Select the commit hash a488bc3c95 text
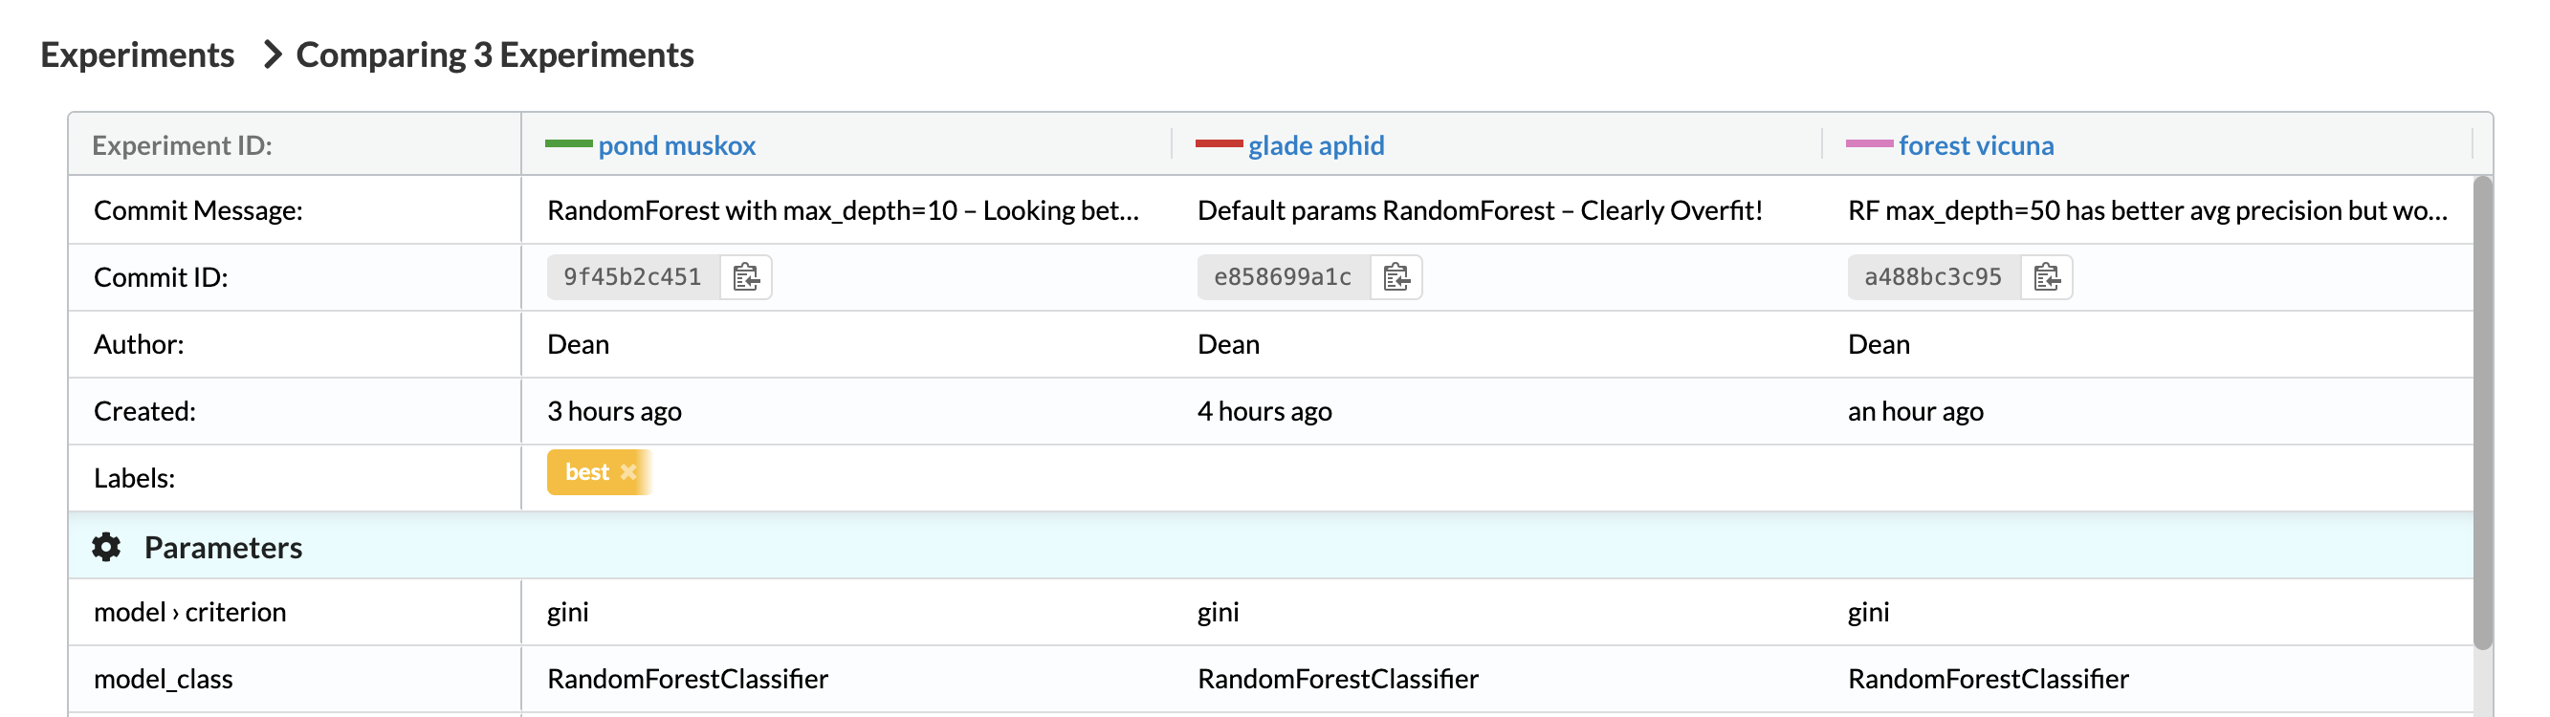Viewport: 2550px width, 717px height. point(1932,277)
